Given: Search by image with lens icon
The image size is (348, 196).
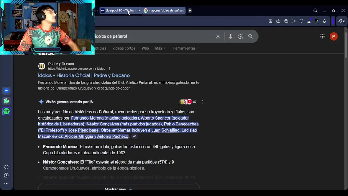Looking at the screenshot, I should (241, 36).
